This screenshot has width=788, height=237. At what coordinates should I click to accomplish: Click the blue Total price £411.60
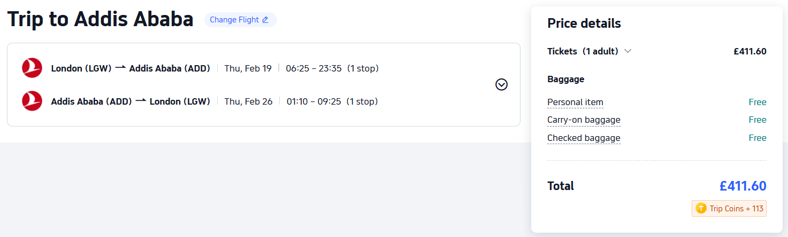click(x=743, y=186)
